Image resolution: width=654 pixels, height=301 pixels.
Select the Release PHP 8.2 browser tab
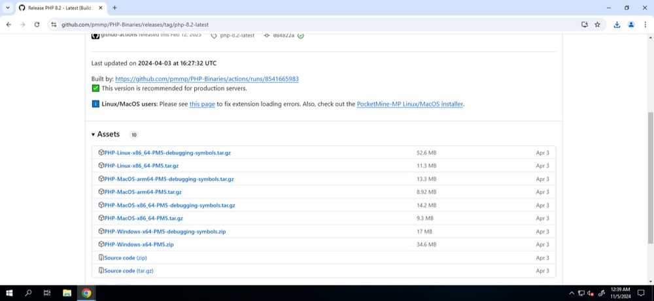tap(60, 8)
